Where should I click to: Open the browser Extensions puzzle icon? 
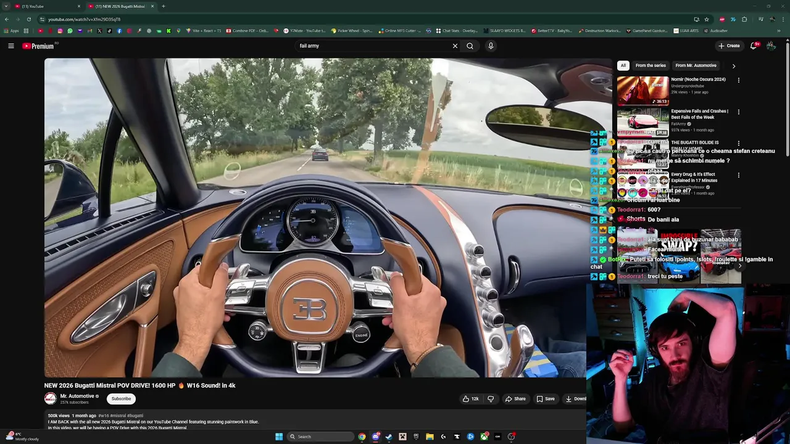pyautogui.click(x=744, y=19)
